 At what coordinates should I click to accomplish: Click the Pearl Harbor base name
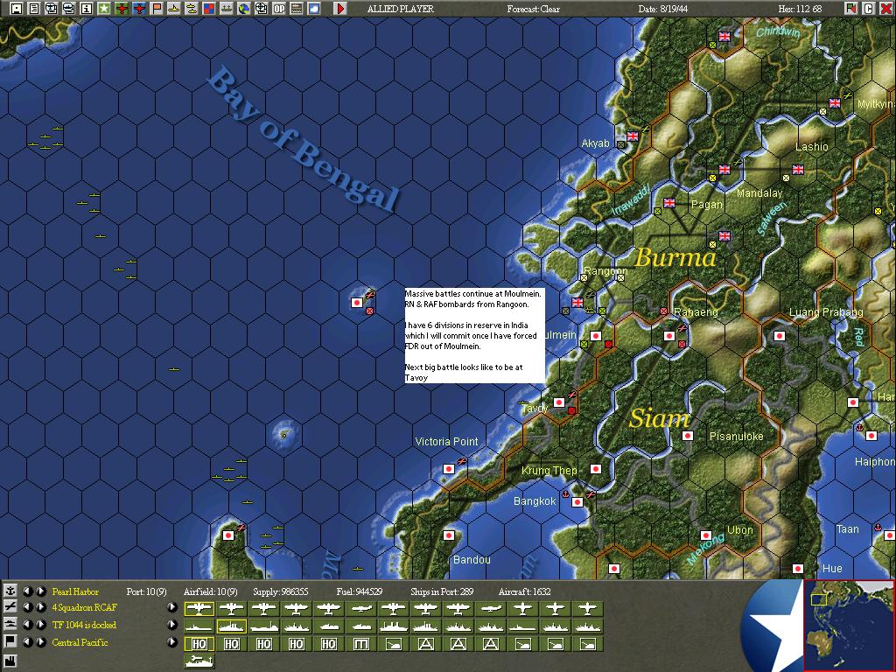click(x=75, y=591)
